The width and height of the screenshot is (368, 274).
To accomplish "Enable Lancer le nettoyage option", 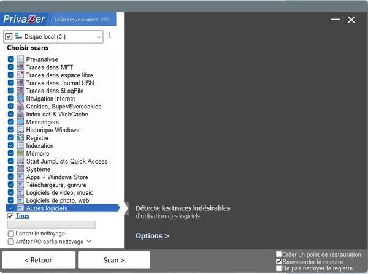I will click(x=11, y=234).
